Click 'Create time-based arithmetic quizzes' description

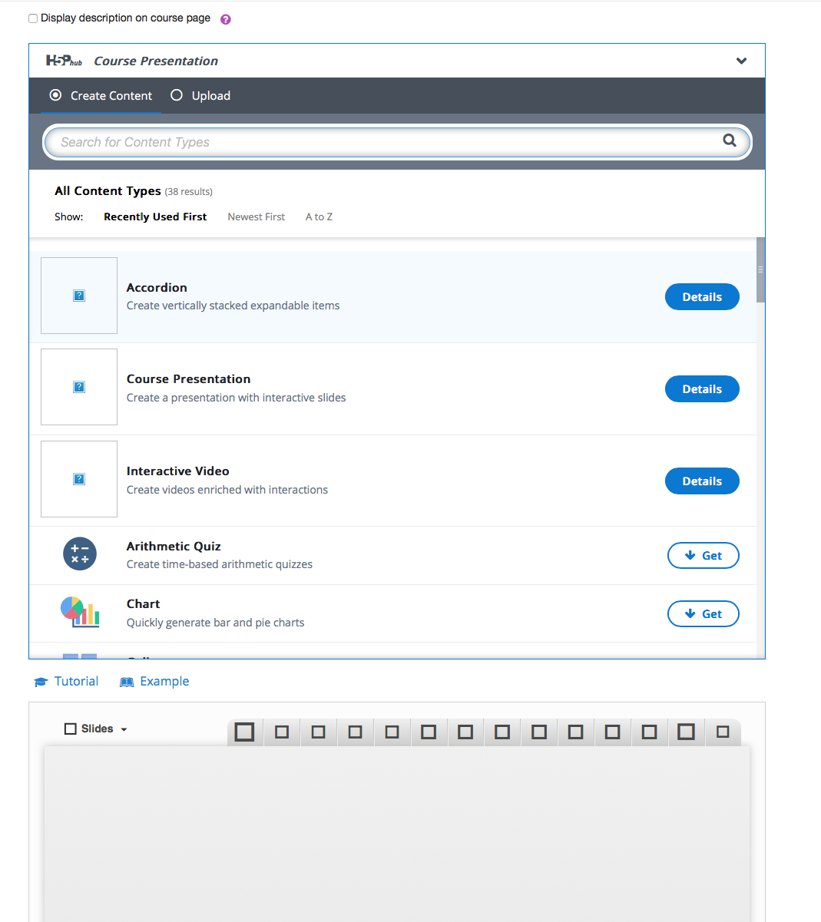pos(220,564)
